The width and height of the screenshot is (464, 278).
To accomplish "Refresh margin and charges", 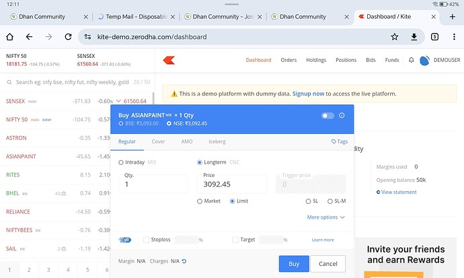I will pos(184,261).
